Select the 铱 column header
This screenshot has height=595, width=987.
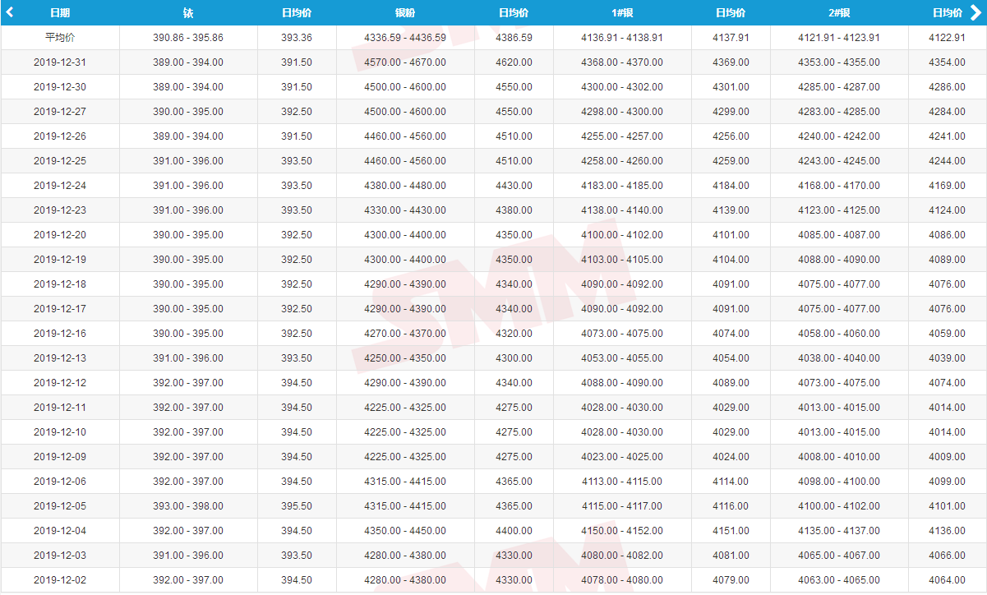click(188, 13)
